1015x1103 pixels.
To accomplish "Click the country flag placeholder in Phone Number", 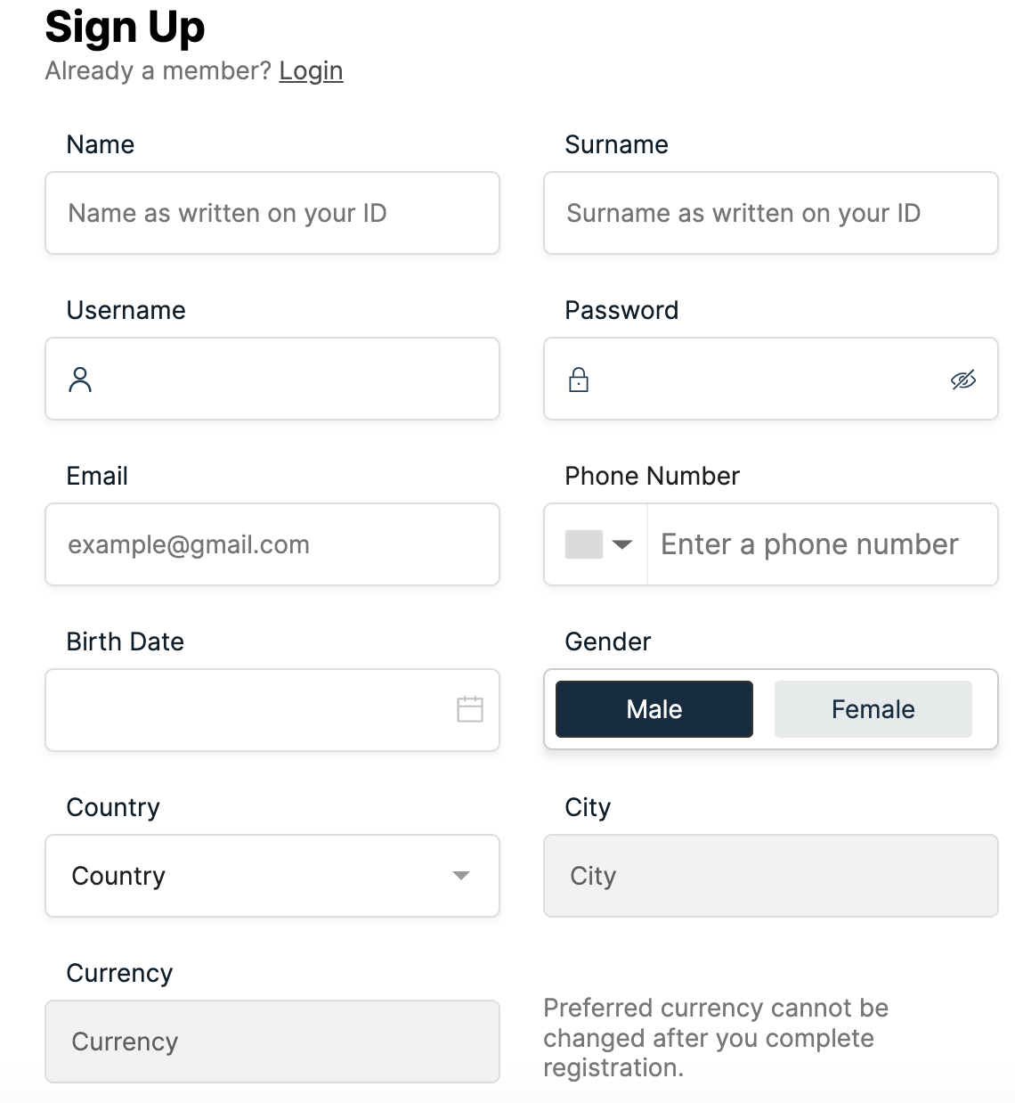I will 584,544.
